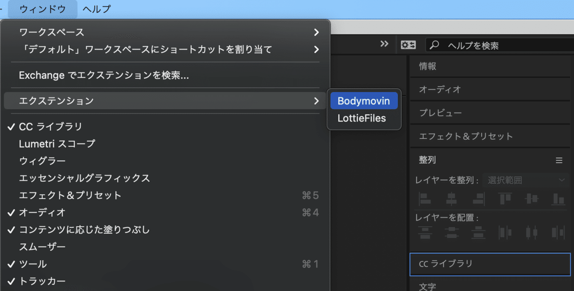Distribute layers by right edges icon

coord(558,232)
